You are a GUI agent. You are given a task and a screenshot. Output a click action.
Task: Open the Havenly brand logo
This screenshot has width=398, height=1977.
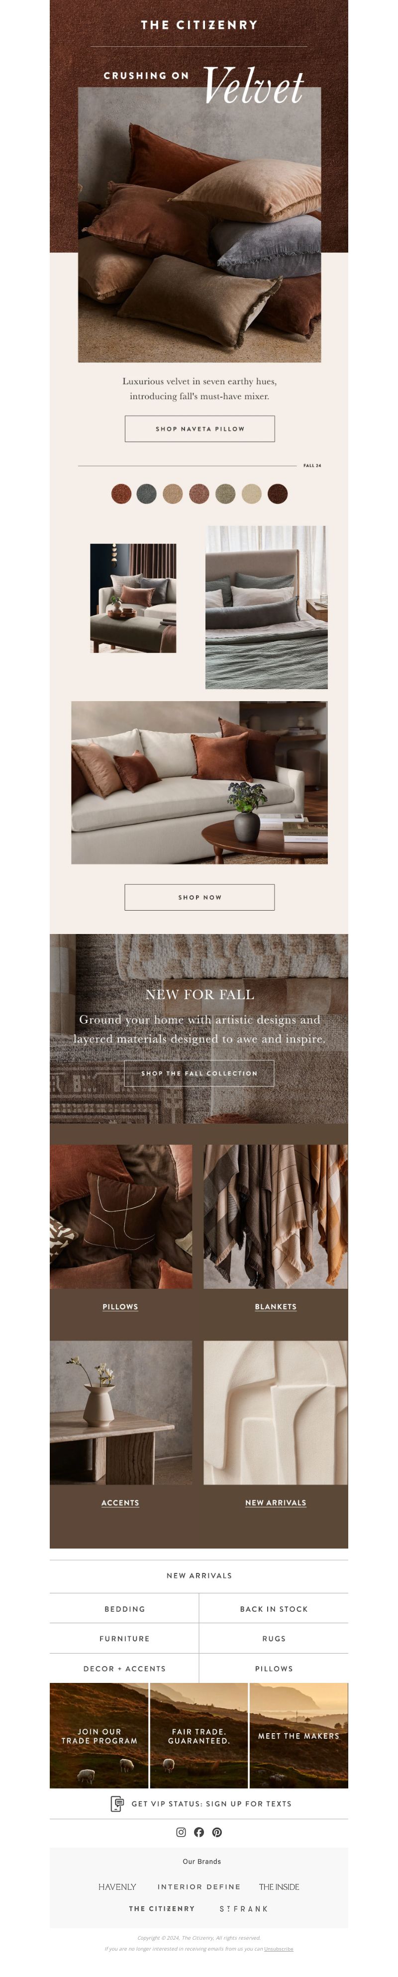(x=117, y=1886)
